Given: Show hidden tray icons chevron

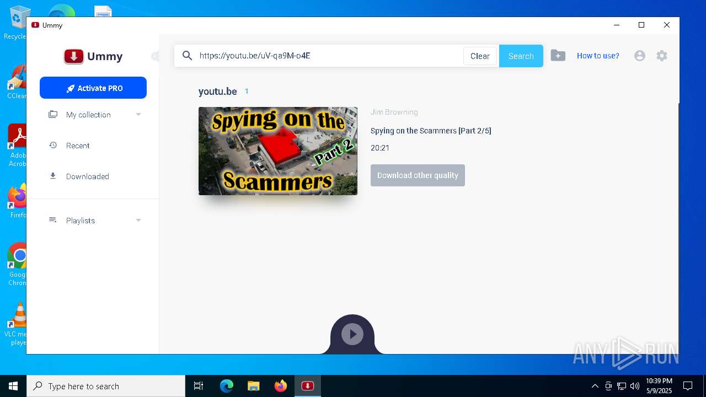Looking at the screenshot, I should pos(595,386).
